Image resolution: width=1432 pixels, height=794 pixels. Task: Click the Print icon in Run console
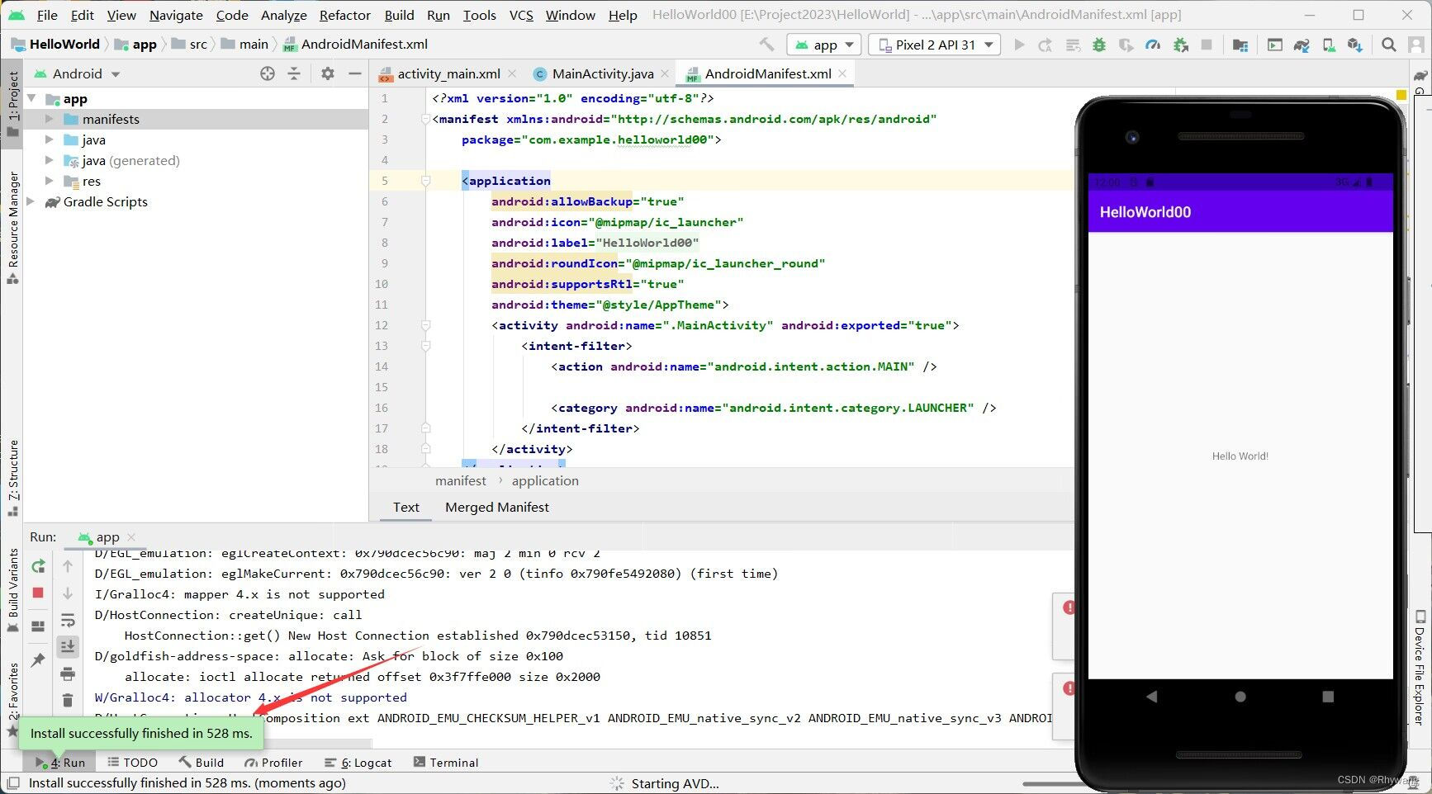pyautogui.click(x=68, y=673)
